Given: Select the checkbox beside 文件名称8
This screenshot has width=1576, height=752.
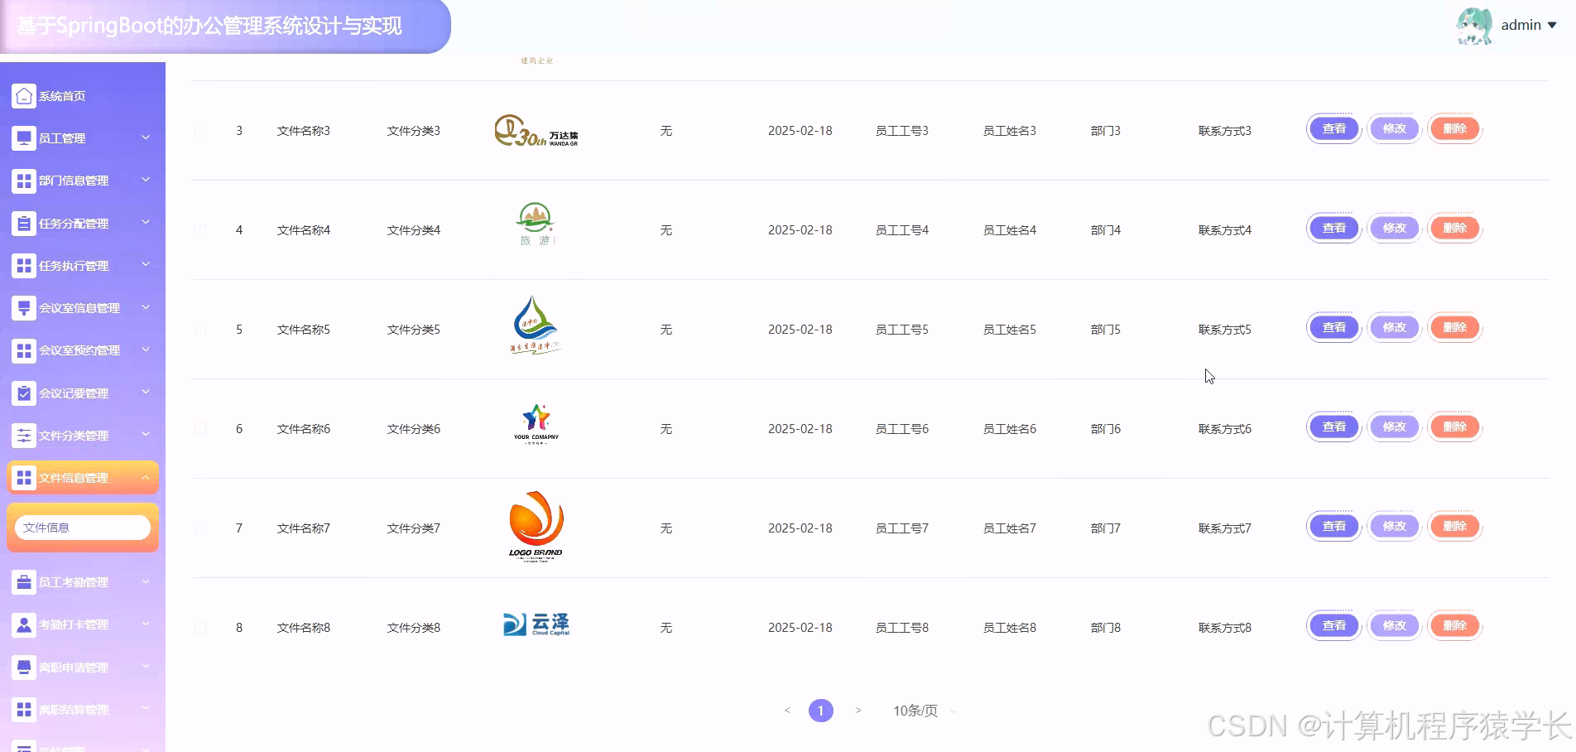Looking at the screenshot, I should pos(199,627).
